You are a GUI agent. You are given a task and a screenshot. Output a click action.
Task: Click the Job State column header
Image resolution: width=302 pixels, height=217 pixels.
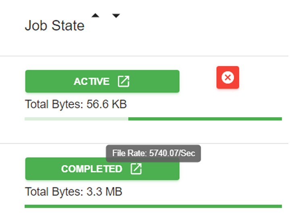55,25
